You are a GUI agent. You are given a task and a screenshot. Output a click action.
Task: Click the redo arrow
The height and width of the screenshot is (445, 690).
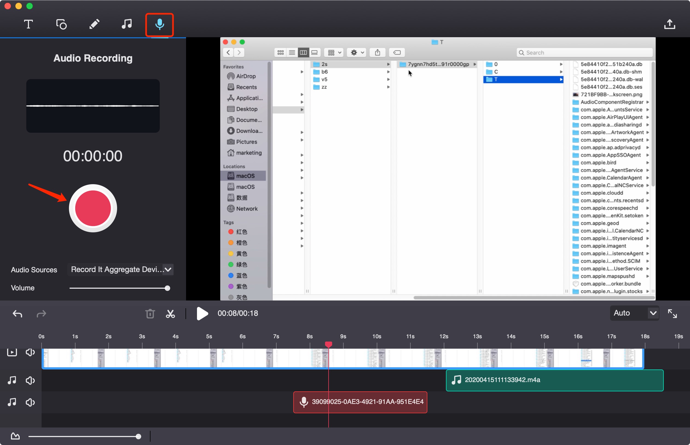coord(41,314)
